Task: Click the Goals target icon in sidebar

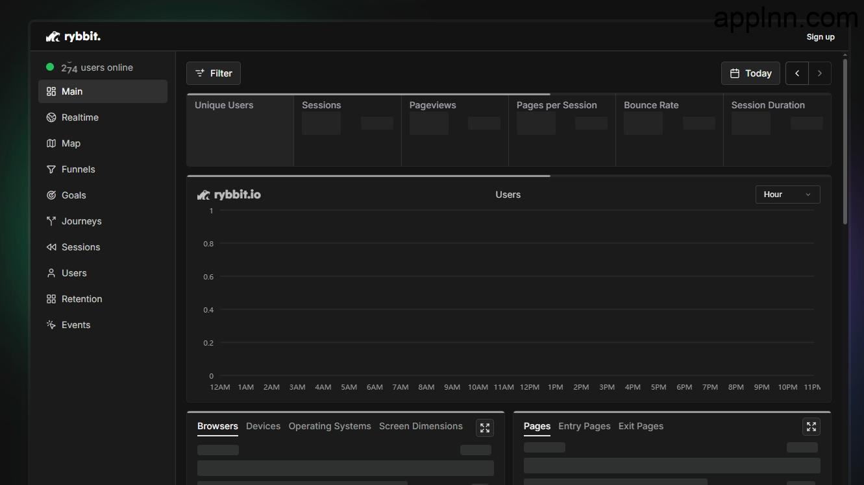Action: pyautogui.click(x=51, y=195)
